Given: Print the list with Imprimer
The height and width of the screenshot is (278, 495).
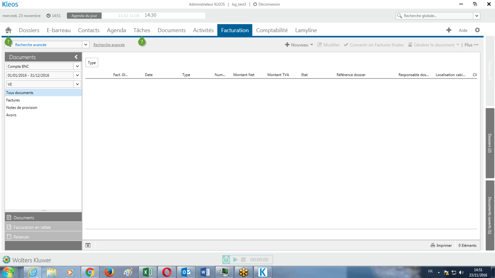Looking at the screenshot, I should click(x=441, y=246).
